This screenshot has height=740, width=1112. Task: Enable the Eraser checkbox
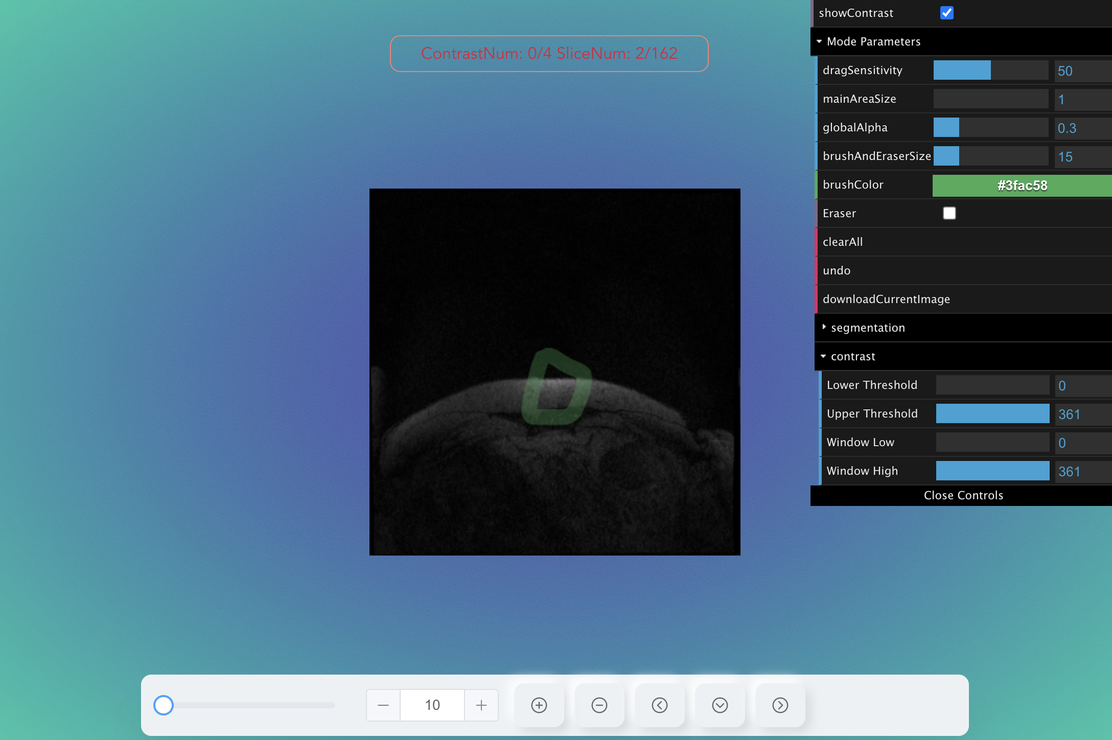coord(949,213)
